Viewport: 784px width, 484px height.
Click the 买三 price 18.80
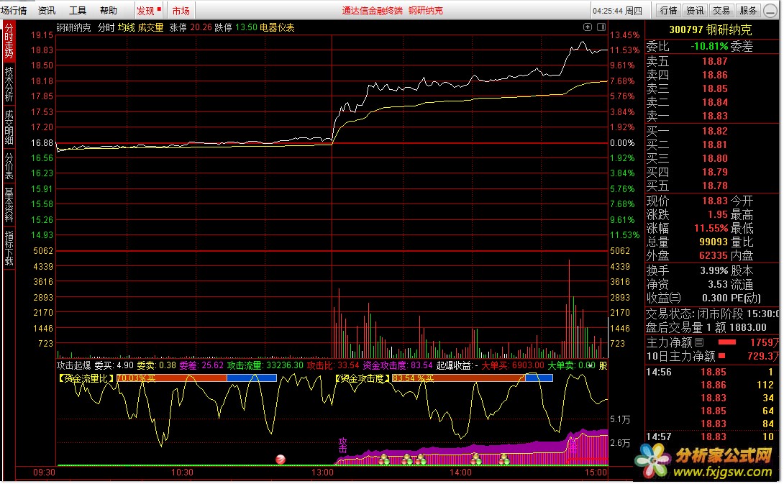pyautogui.click(x=714, y=158)
